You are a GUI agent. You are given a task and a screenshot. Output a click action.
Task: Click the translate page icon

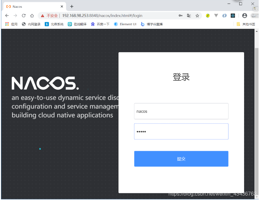point(189,16)
